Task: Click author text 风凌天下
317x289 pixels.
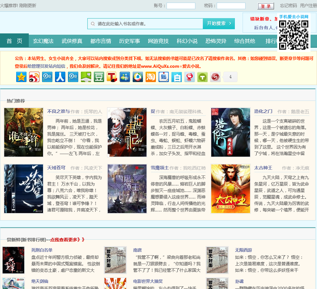Action: click(x=93, y=168)
